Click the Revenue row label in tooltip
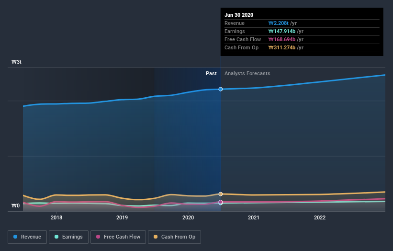Screen dimensions: 393x251 [235, 23]
